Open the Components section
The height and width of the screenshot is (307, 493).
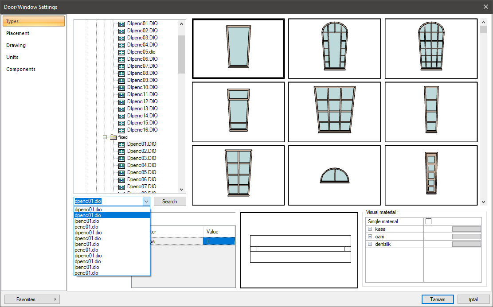tap(21, 69)
